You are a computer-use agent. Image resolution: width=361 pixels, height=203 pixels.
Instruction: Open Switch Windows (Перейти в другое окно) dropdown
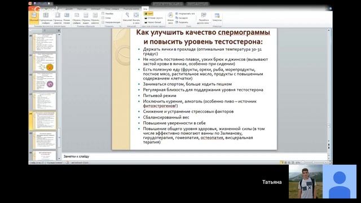coord(204,18)
